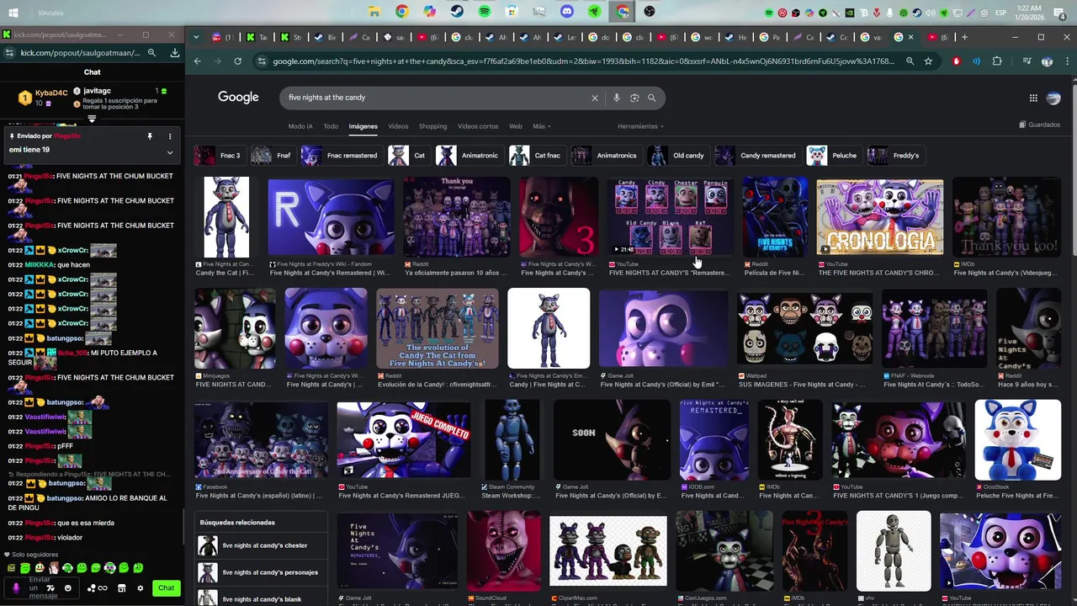Filter images by 'Fnac 3' chip
1077x606 pixels.
[219, 156]
